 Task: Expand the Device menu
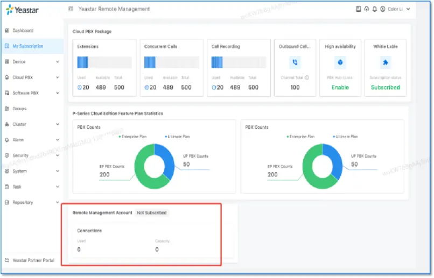[31, 62]
